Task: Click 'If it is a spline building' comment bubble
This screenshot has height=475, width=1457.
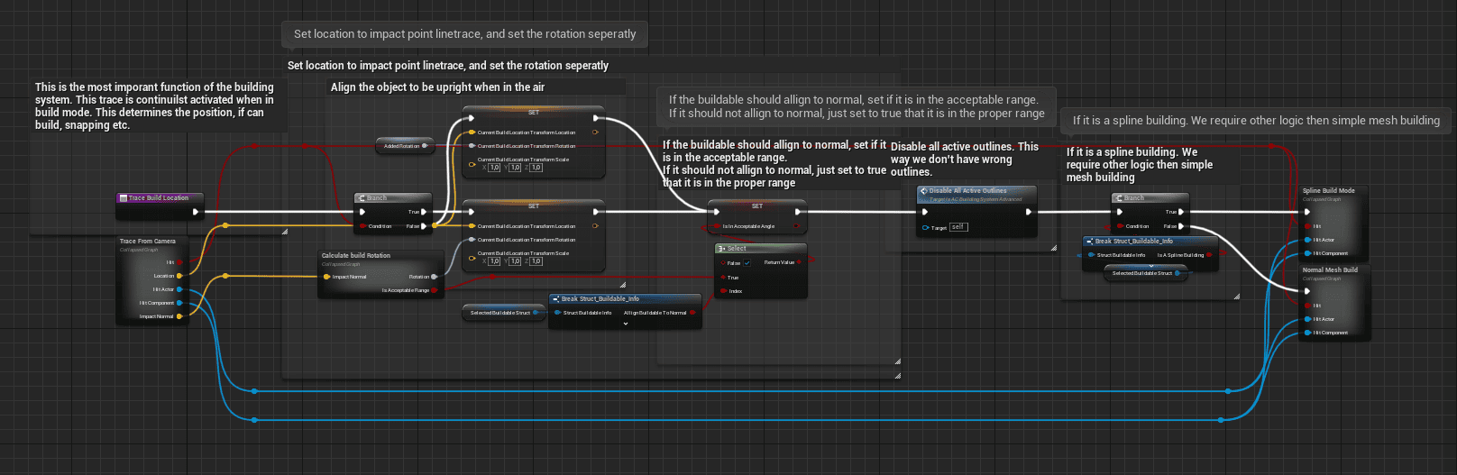Action: (1256, 121)
